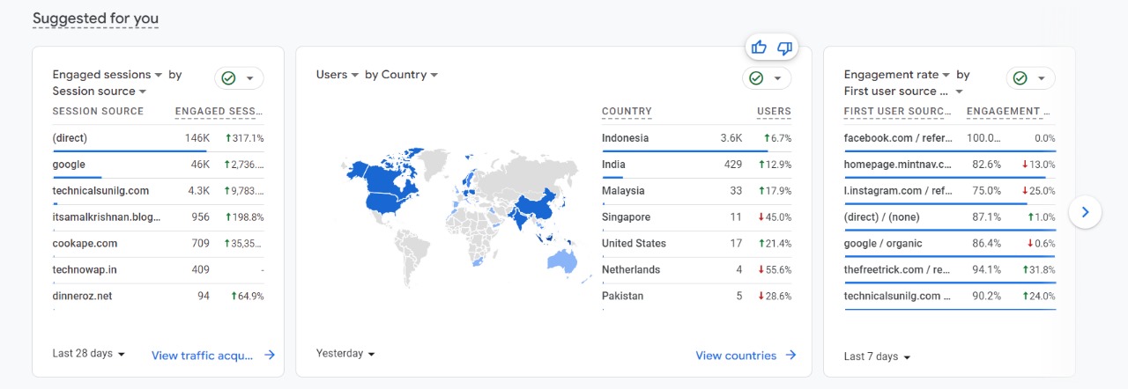
Task: Click the USERS column header
Action: 774,112
